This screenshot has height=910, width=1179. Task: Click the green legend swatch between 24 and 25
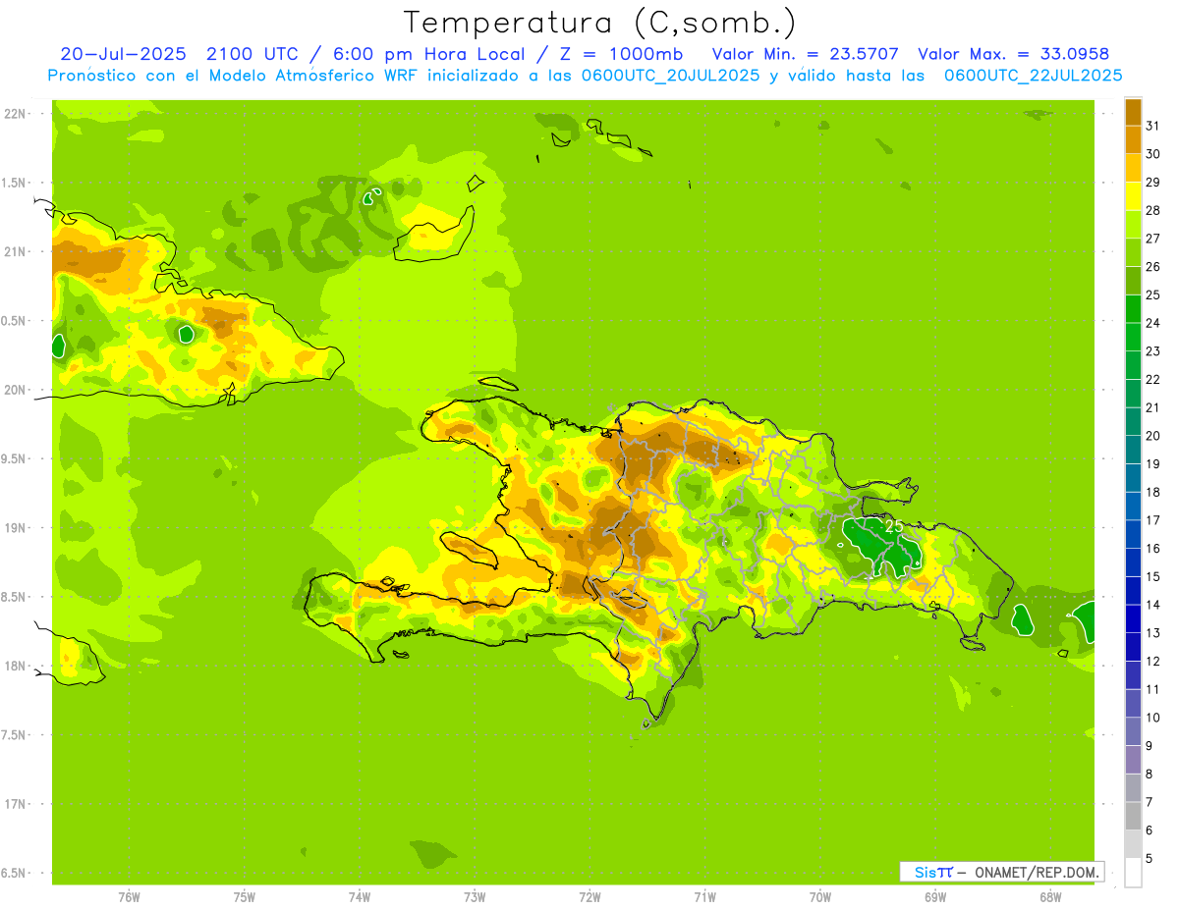pyautogui.click(x=1133, y=309)
